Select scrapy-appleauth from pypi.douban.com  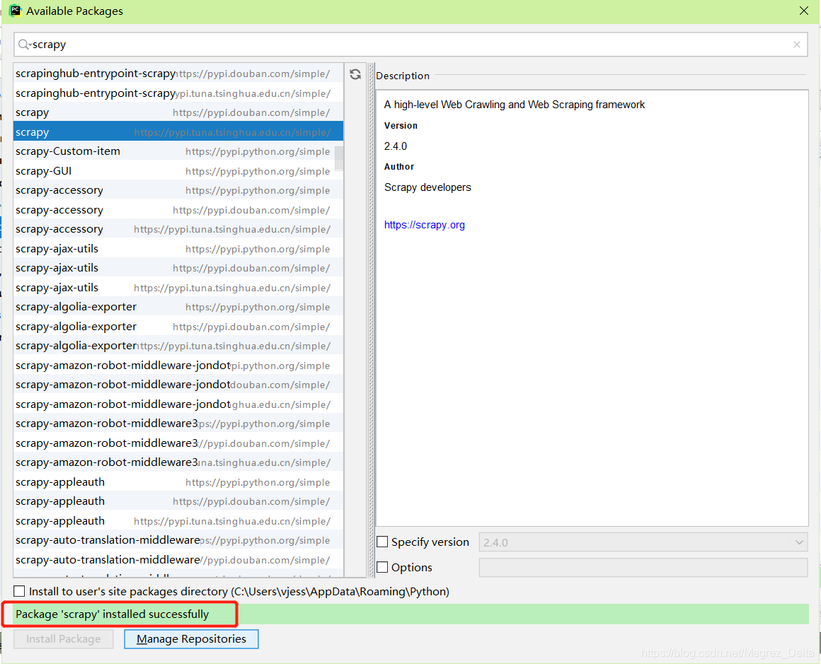pos(178,501)
